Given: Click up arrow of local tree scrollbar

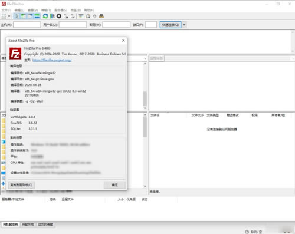Looking at the screenshot, I should click(145, 64).
